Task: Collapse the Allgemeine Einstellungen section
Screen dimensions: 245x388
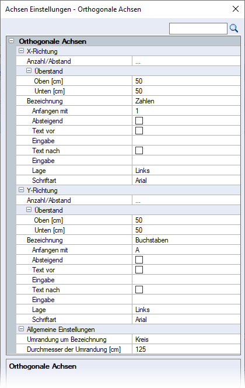Action: tap(21, 330)
